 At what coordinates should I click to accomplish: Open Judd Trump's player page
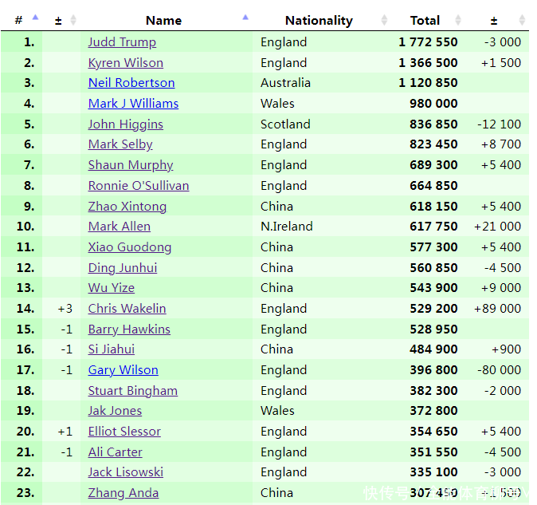pyautogui.click(x=122, y=42)
